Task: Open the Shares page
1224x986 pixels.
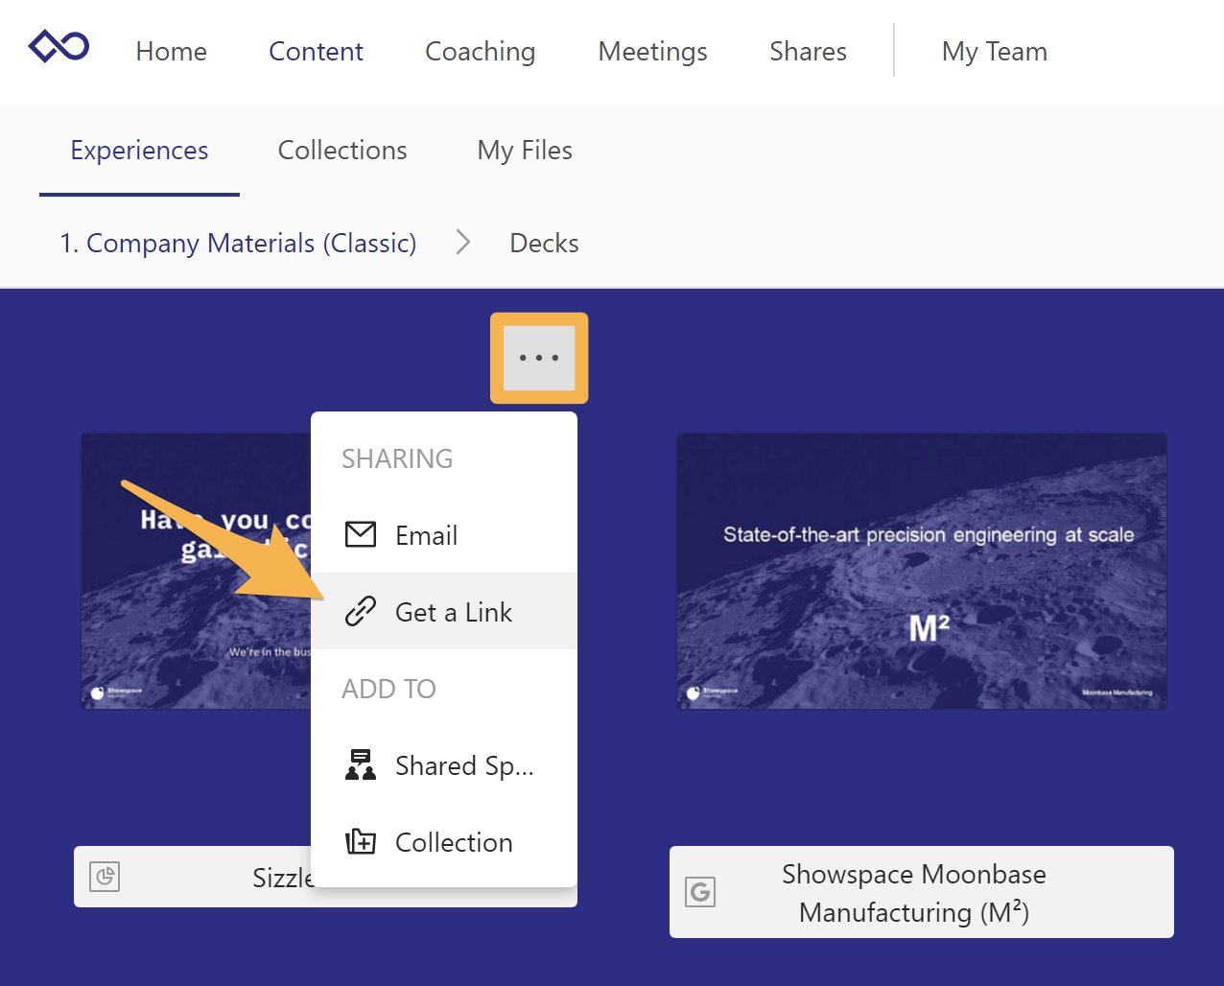Action: [807, 52]
